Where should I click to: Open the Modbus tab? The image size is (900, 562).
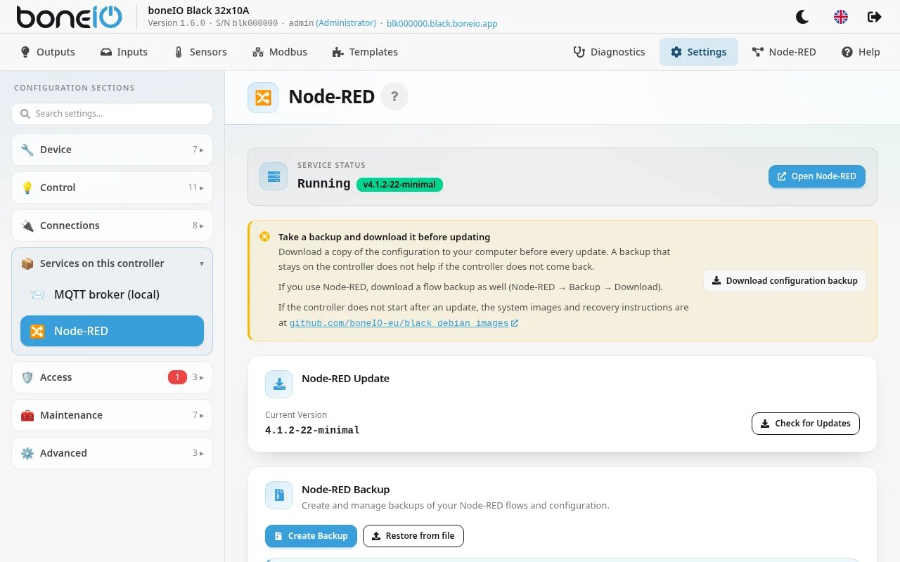point(280,52)
